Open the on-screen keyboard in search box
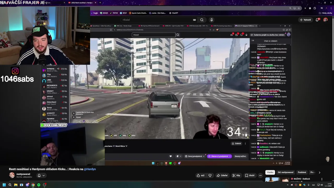 (x=194, y=20)
